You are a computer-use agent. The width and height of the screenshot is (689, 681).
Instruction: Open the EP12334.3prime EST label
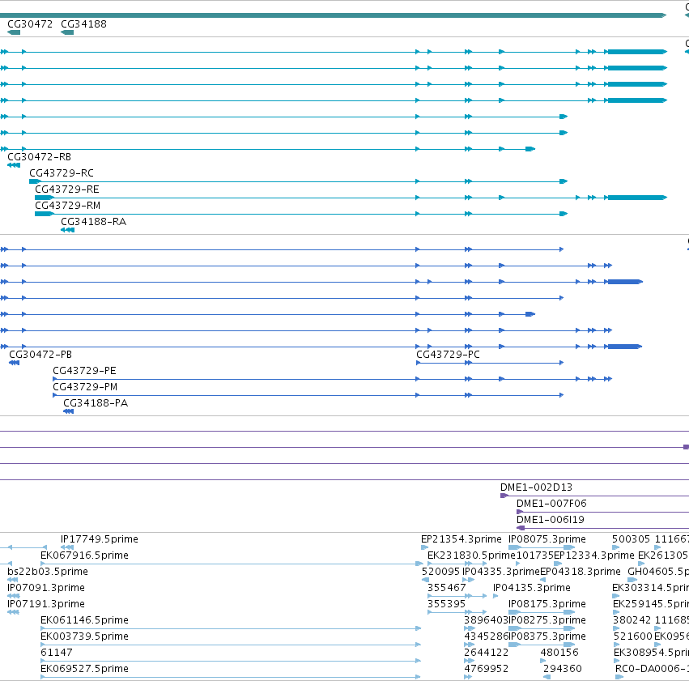(x=594, y=555)
